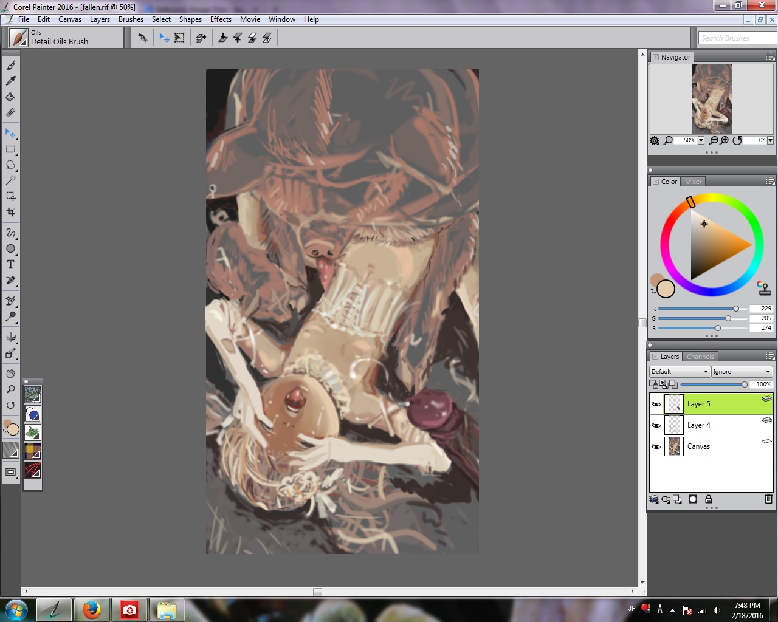Select the Crop tool
The width and height of the screenshot is (778, 622).
coord(10,212)
